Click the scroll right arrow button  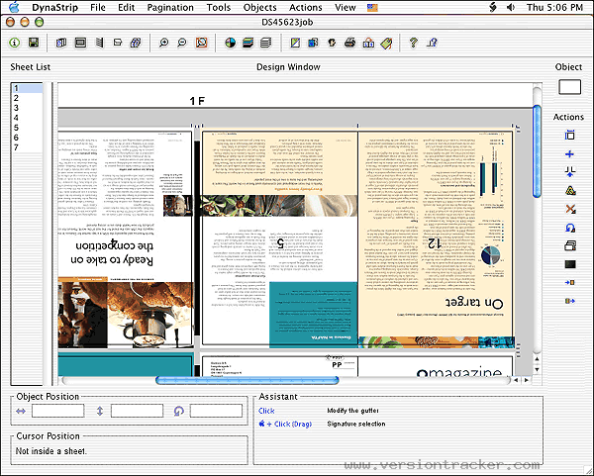click(x=527, y=380)
